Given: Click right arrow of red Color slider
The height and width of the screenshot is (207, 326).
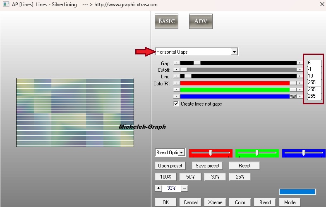Looking at the screenshot, I should pyautogui.click(x=300, y=83).
